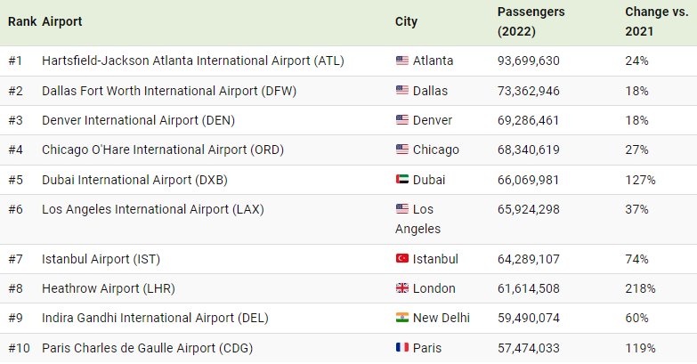Click the UK flag next to London
Image resolution: width=697 pixels, height=364 pixels.
[401, 288]
